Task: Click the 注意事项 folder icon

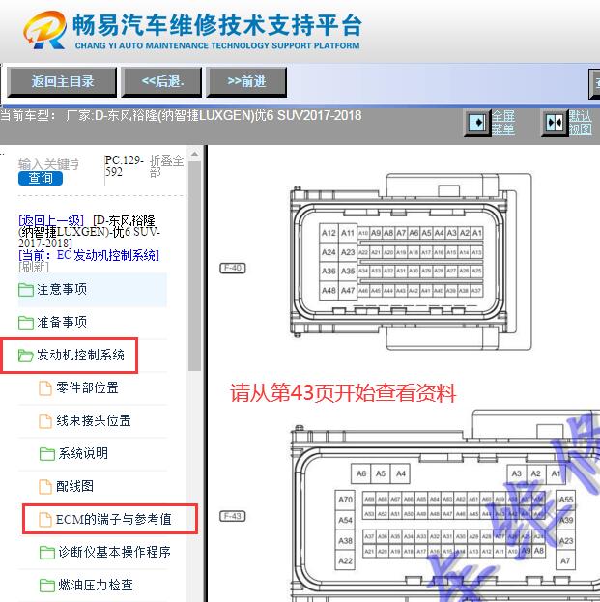Action: [26, 290]
